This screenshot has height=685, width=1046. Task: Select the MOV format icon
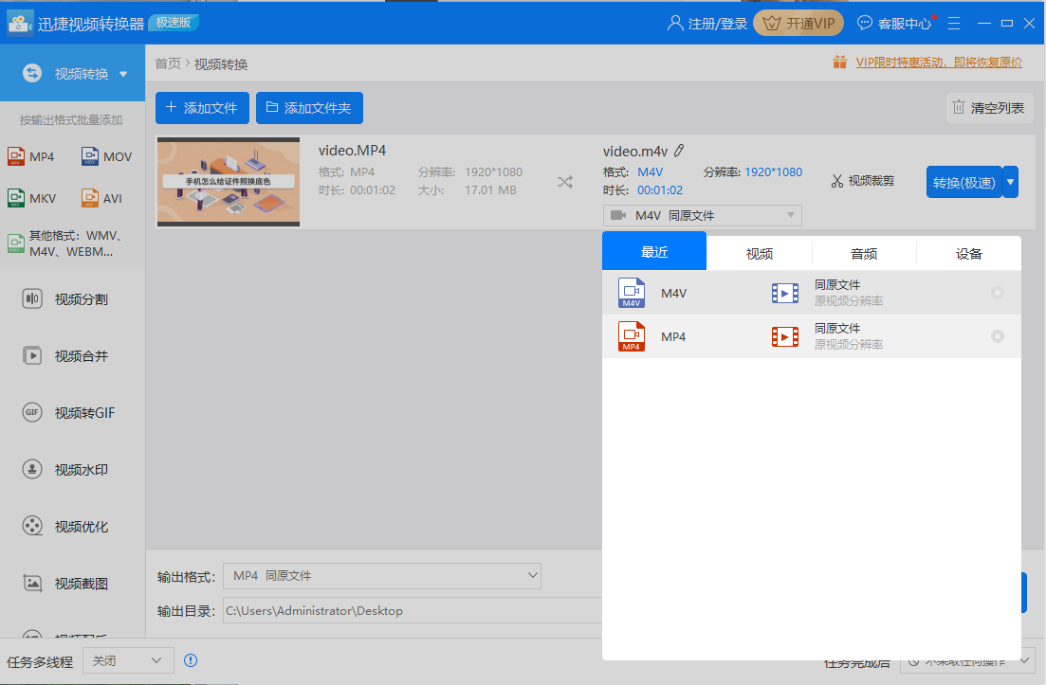click(106, 156)
